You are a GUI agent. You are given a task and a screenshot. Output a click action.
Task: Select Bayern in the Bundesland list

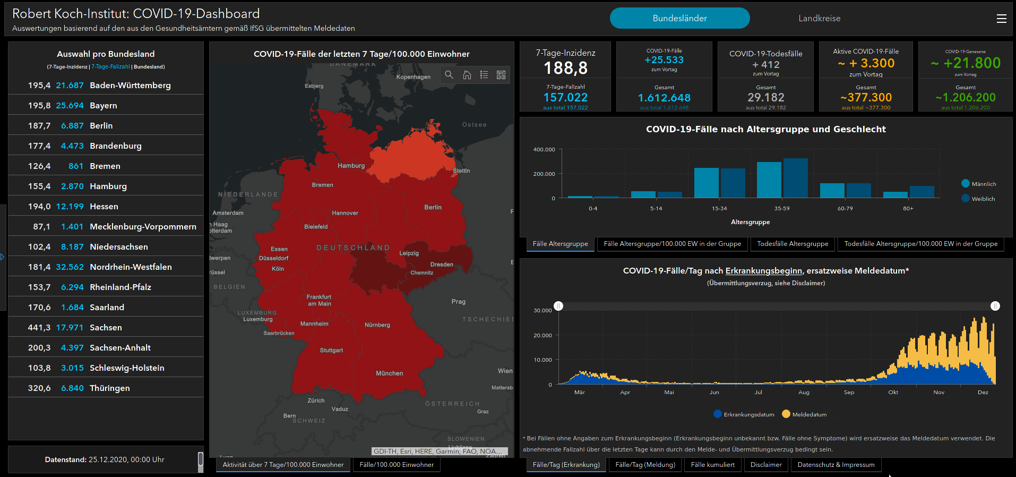point(104,106)
